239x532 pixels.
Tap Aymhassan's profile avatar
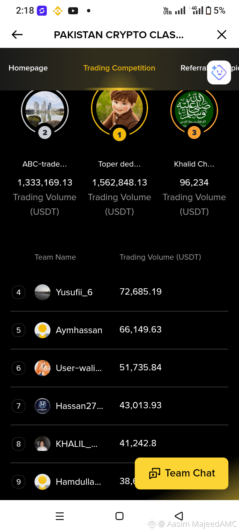(x=42, y=330)
